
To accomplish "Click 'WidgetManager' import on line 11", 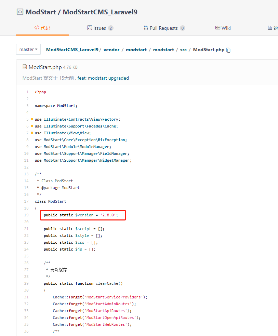I will pos(115,160).
